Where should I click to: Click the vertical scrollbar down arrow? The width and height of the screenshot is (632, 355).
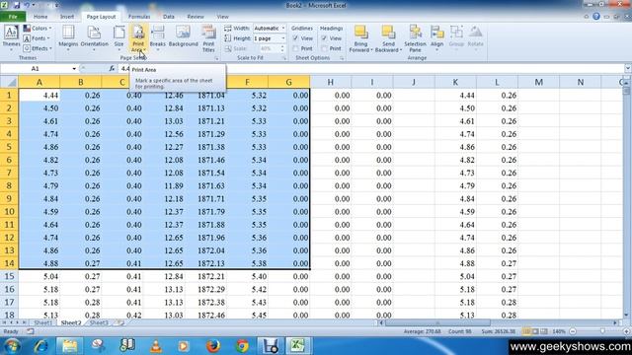click(626, 316)
